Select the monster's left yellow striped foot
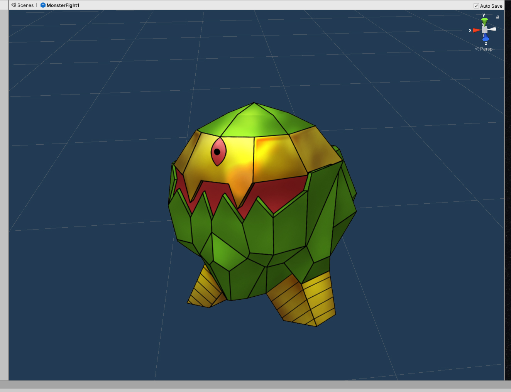511x392 pixels. (x=205, y=289)
